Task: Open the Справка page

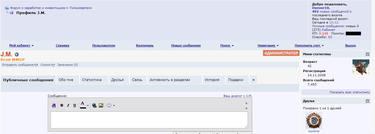Action: click(x=62, y=45)
